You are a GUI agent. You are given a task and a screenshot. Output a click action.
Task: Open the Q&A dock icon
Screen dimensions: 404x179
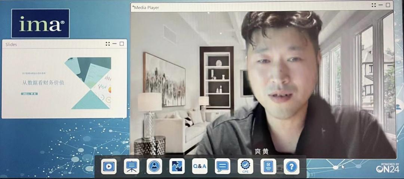(x=200, y=166)
